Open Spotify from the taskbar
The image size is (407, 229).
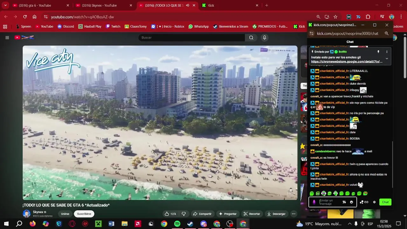click(177, 224)
